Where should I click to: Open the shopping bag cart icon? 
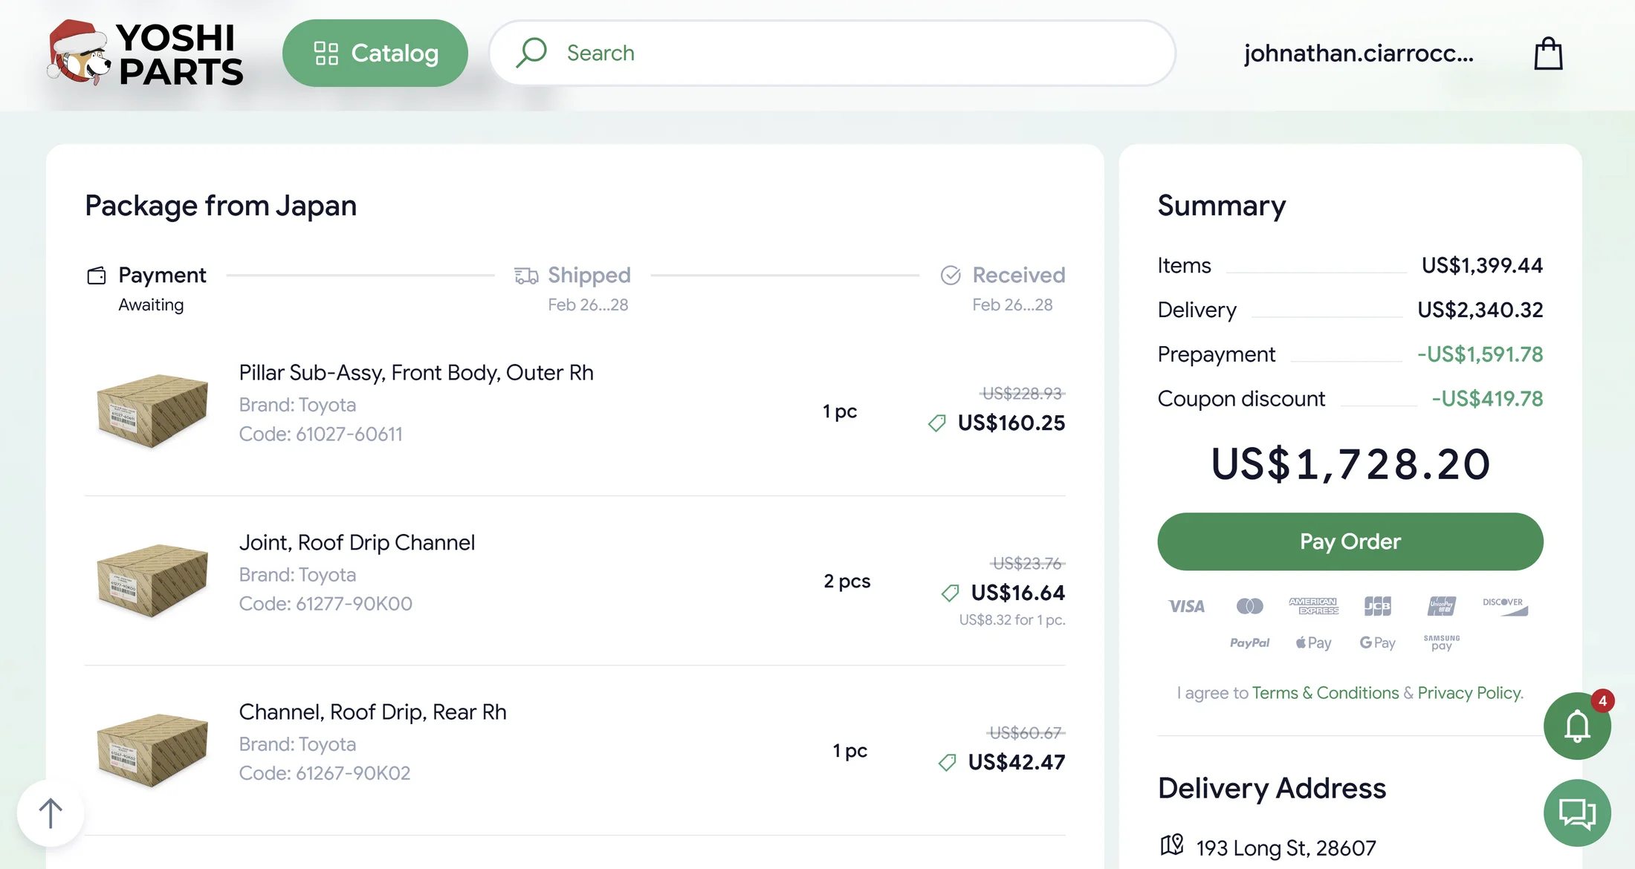[1548, 53]
